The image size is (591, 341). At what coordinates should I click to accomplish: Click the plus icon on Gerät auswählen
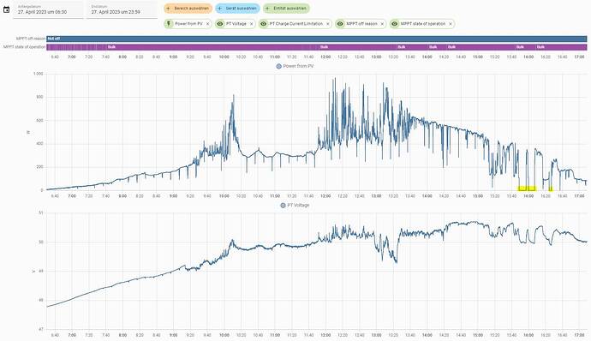(x=220, y=9)
